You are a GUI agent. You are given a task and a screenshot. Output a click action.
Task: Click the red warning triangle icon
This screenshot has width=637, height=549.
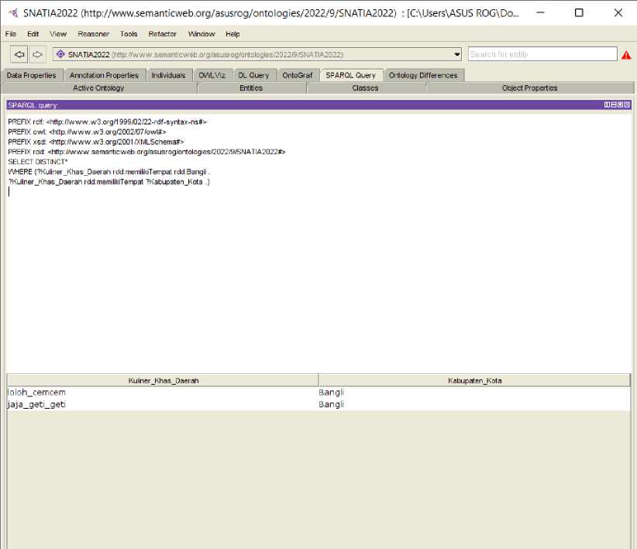tap(626, 55)
